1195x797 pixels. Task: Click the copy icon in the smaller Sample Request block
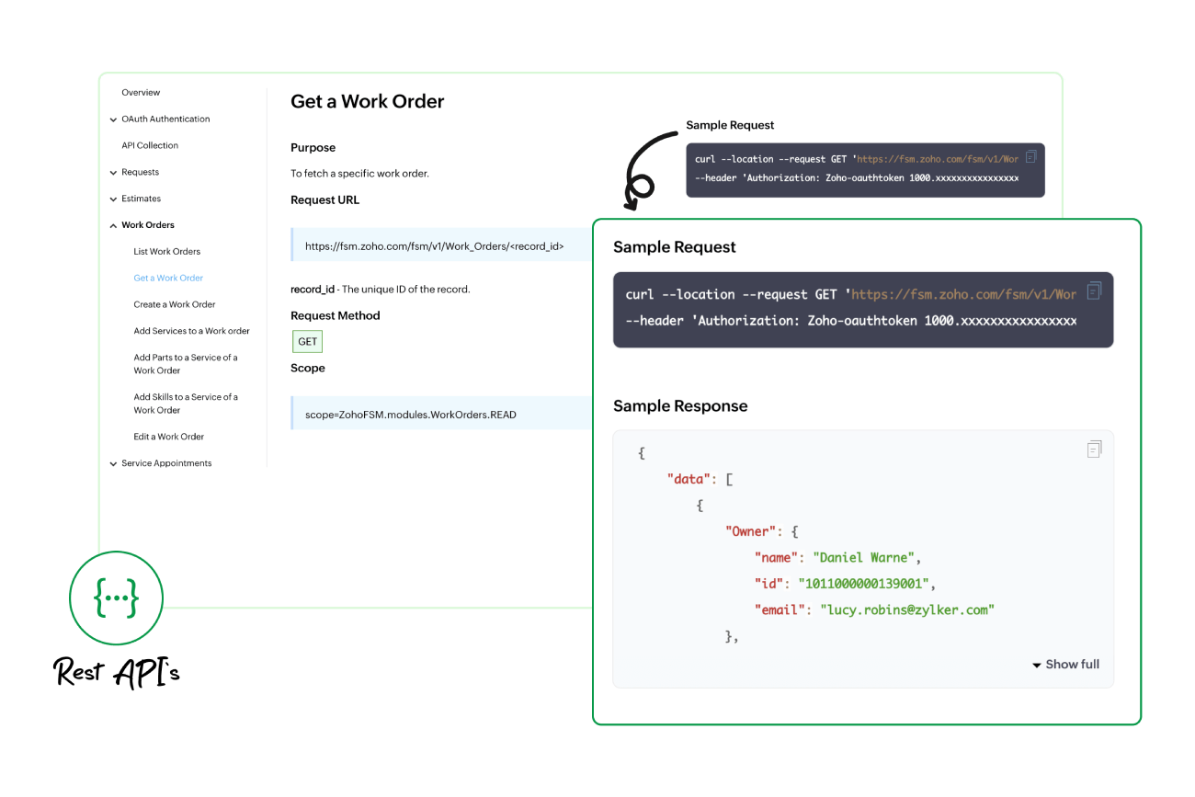[1031, 156]
